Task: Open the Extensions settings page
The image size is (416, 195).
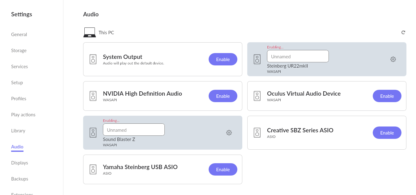Action: click(22, 193)
